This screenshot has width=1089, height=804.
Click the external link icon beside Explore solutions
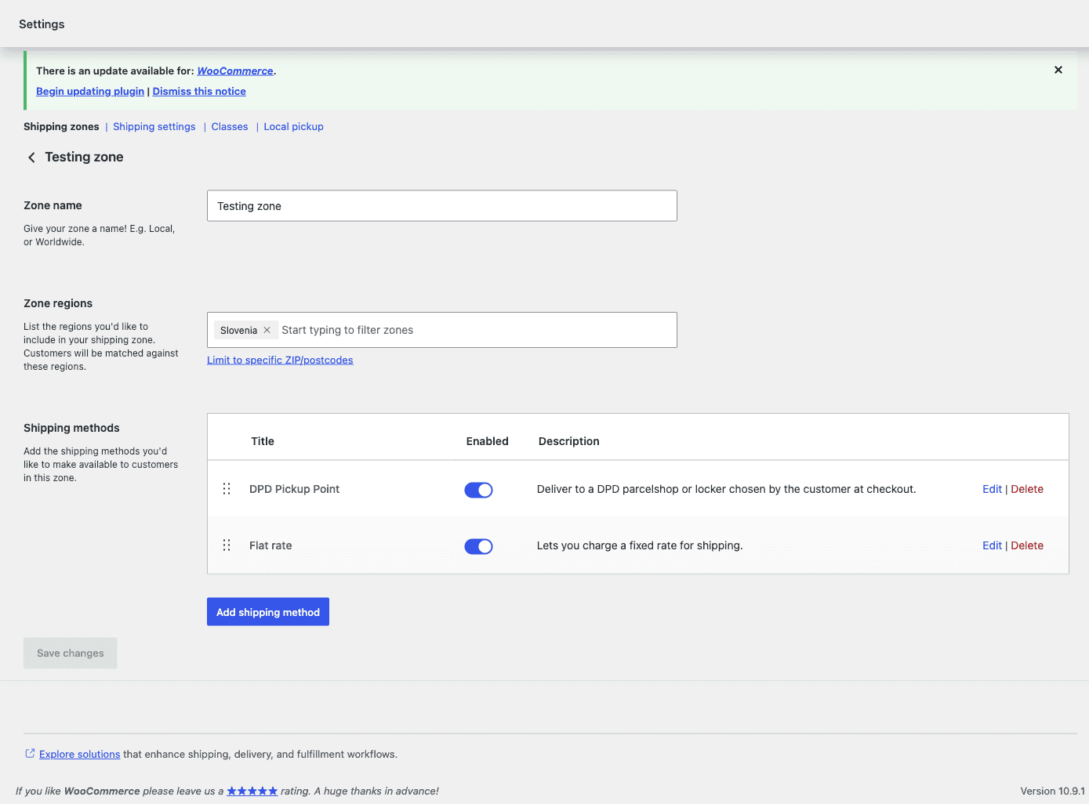[30, 754]
